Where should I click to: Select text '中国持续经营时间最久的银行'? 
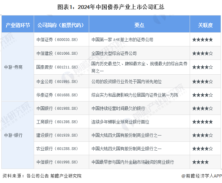(x=118, y=108)
